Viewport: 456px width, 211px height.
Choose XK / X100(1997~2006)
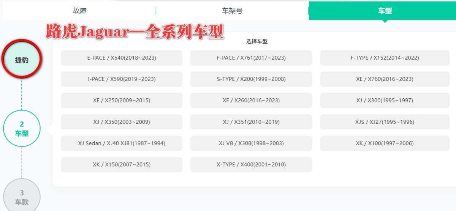[385, 143]
